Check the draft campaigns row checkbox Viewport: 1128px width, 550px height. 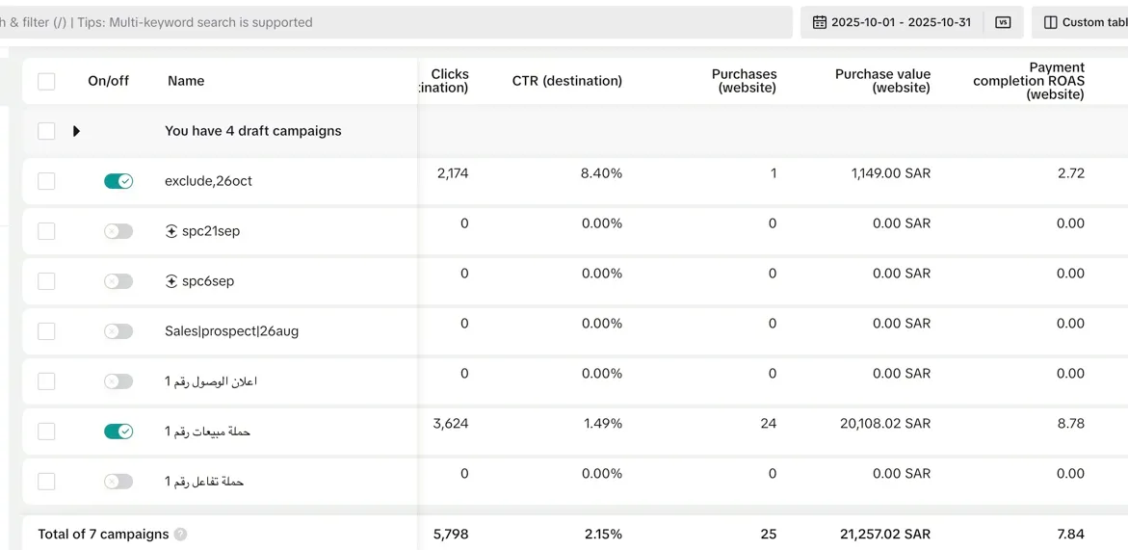click(x=46, y=131)
